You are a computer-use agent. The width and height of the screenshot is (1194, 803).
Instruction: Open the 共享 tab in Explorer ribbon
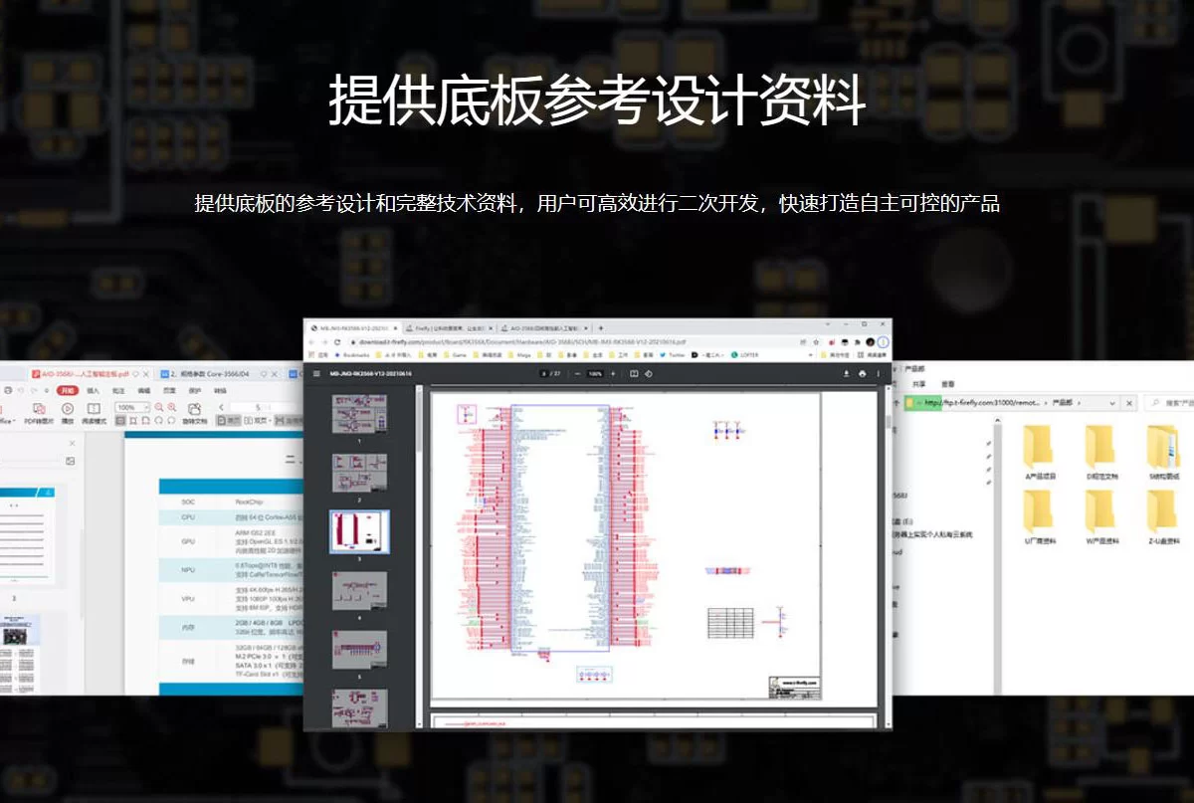[x=919, y=384]
